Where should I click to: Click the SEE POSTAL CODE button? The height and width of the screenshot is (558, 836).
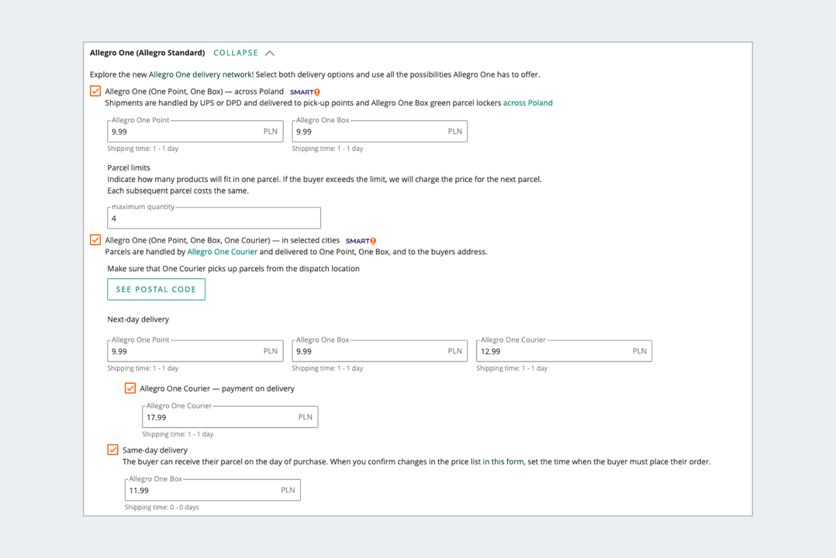click(156, 289)
